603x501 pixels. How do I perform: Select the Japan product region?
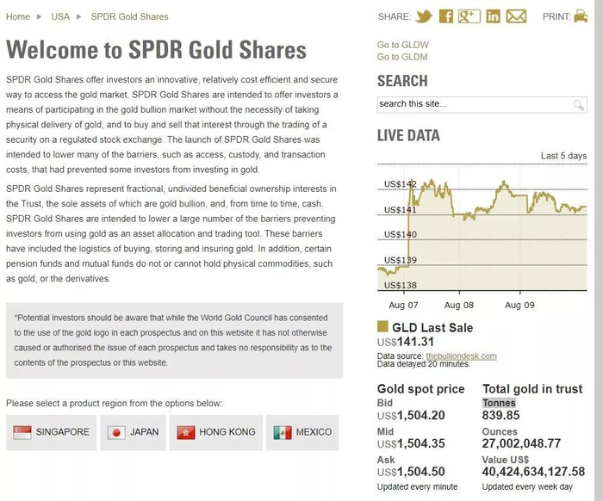tap(133, 432)
